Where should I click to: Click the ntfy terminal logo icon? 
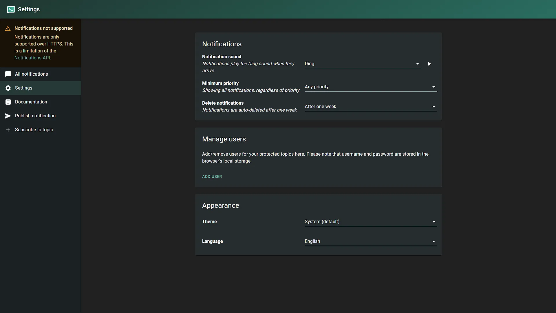(11, 9)
